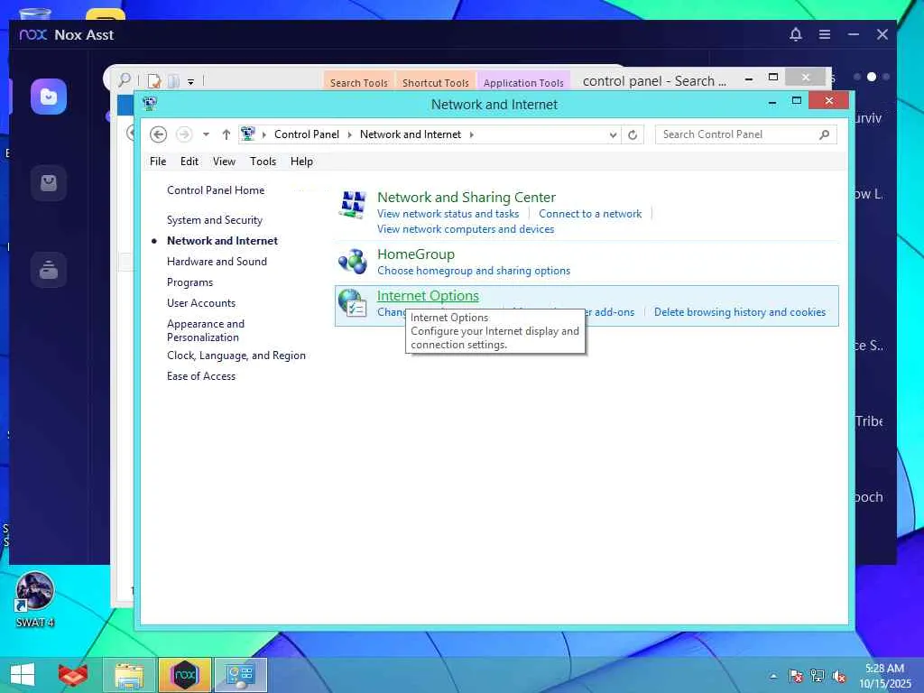The image size is (924, 693).
Task: Click View network computers and devices
Action: coord(466,228)
